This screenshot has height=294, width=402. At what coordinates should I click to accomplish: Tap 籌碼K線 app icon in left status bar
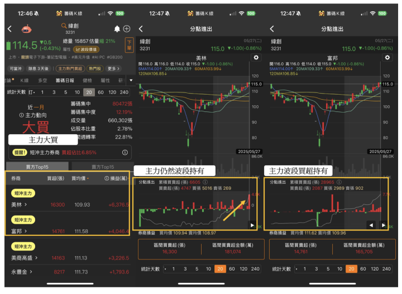(x=59, y=13)
